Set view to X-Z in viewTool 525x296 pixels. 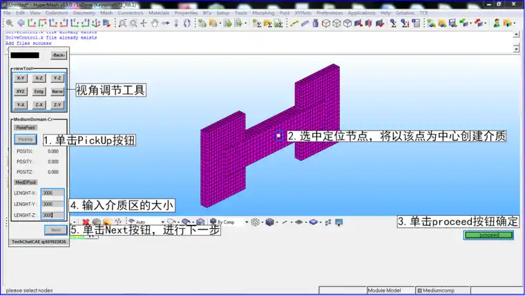pyautogui.click(x=39, y=78)
